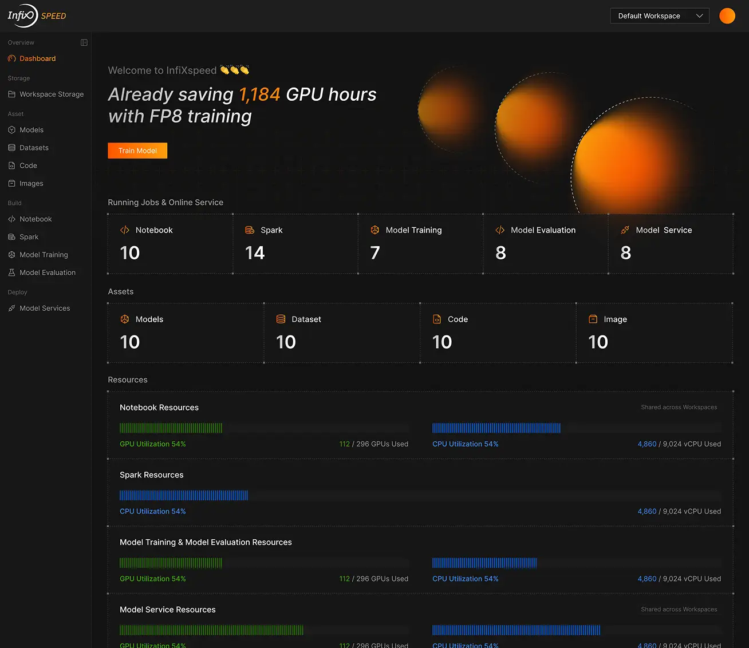The image size is (749, 648).
Task: Click 'Shared across Workspaces' in Notebook Resources
Action: pyautogui.click(x=679, y=407)
